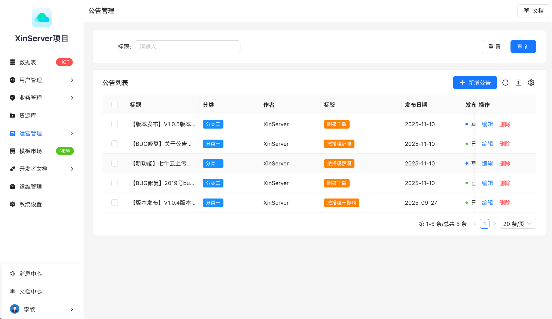
Task: Click the 系统设置 gear icon in sidebar
Action: click(12, 204)
